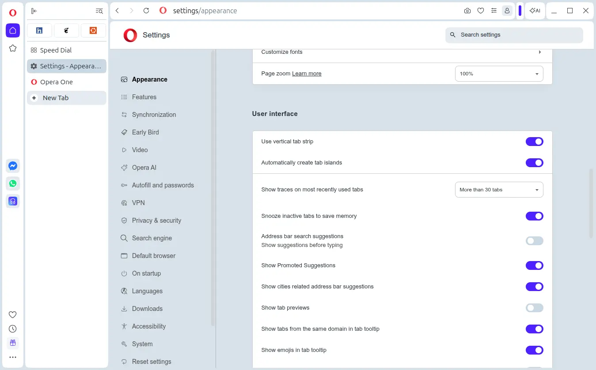Collapse the vertical tab panel icon
The height and width of the screenshot is (370, 596).
[34, 11]
